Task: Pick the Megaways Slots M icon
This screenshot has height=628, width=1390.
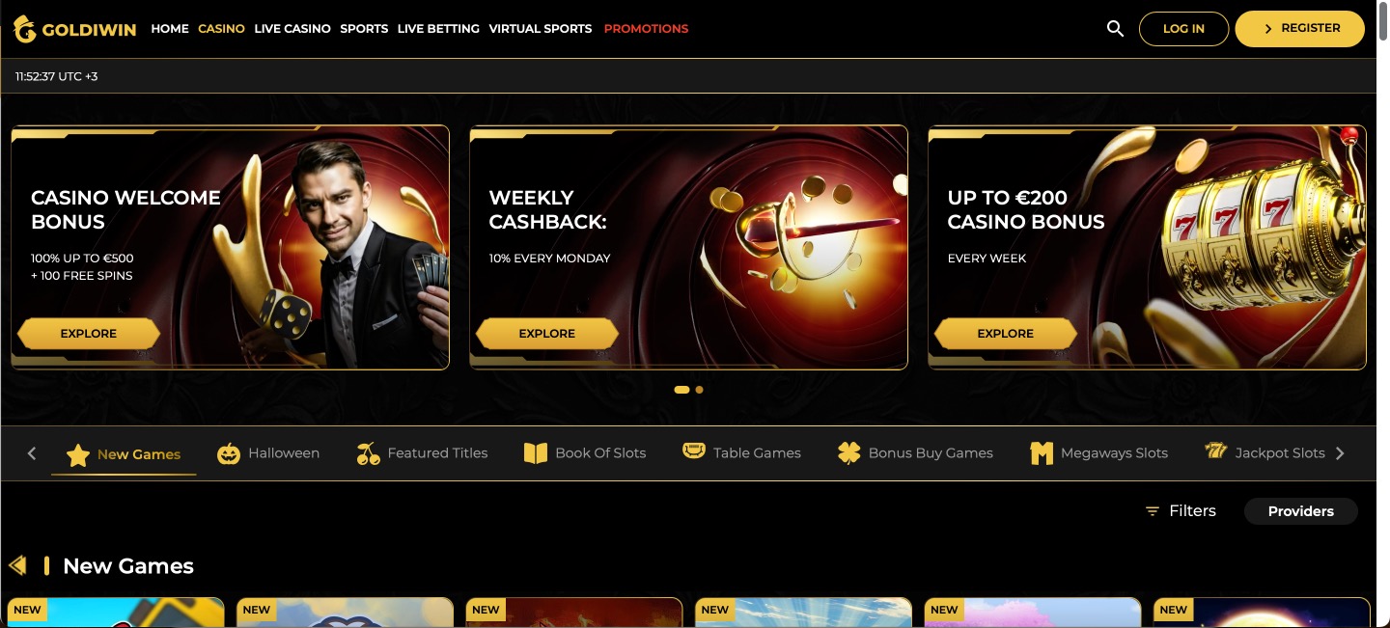Action: (1042, 453)
